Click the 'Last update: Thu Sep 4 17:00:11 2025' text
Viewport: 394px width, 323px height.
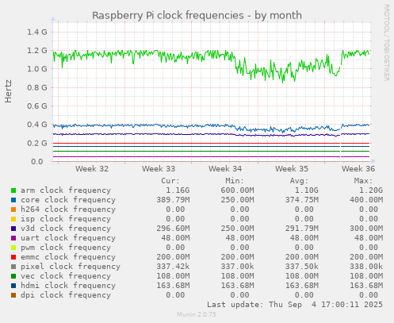295,305
